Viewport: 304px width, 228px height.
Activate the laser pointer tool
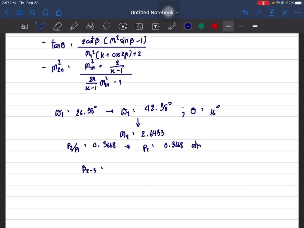pos(172,26)
